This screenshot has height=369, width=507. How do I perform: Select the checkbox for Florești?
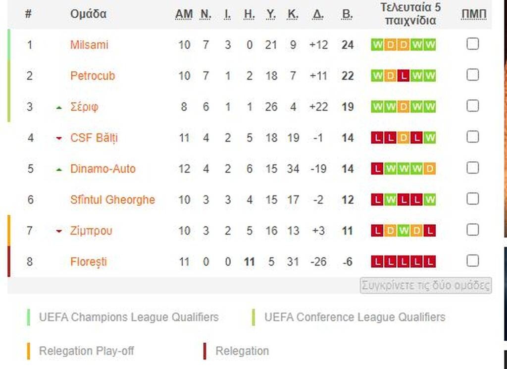[x=473, y=261]
